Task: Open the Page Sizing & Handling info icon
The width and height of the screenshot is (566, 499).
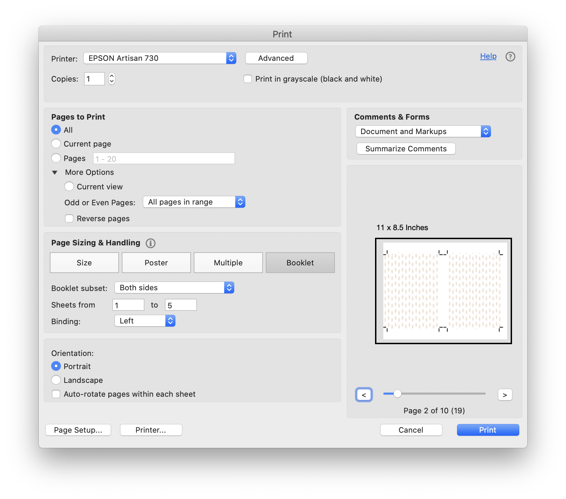Action: pos(150,243)
